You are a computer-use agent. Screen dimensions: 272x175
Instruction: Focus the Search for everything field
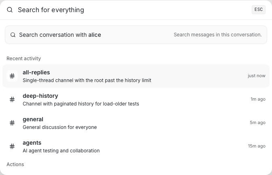(132, 10)
